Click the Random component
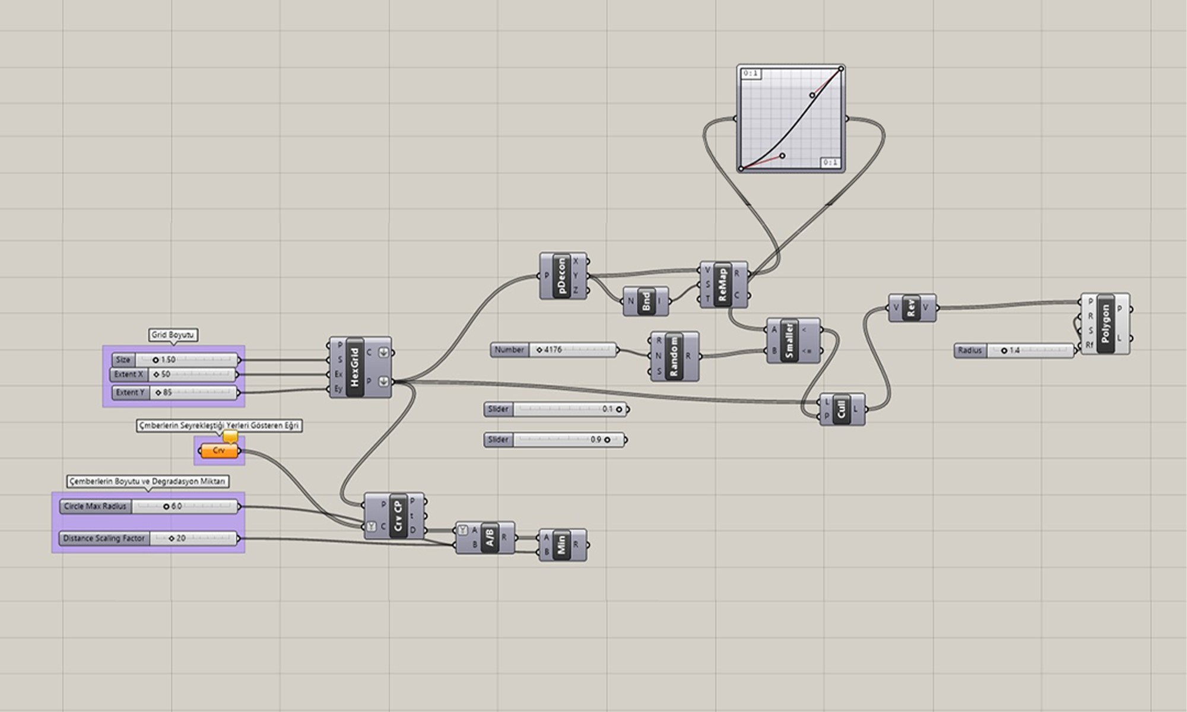 (x=674, y=356)
